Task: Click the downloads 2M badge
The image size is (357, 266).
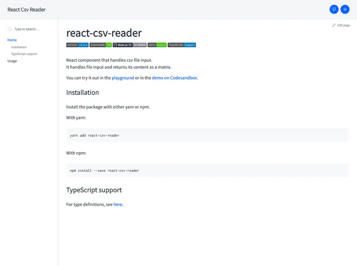Action: click(101, 45)
